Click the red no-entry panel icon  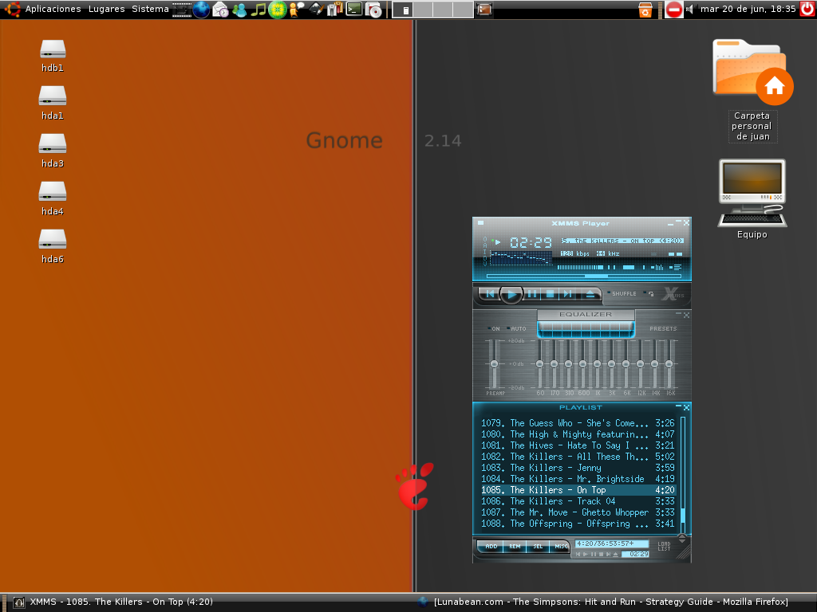coord(673,10)
